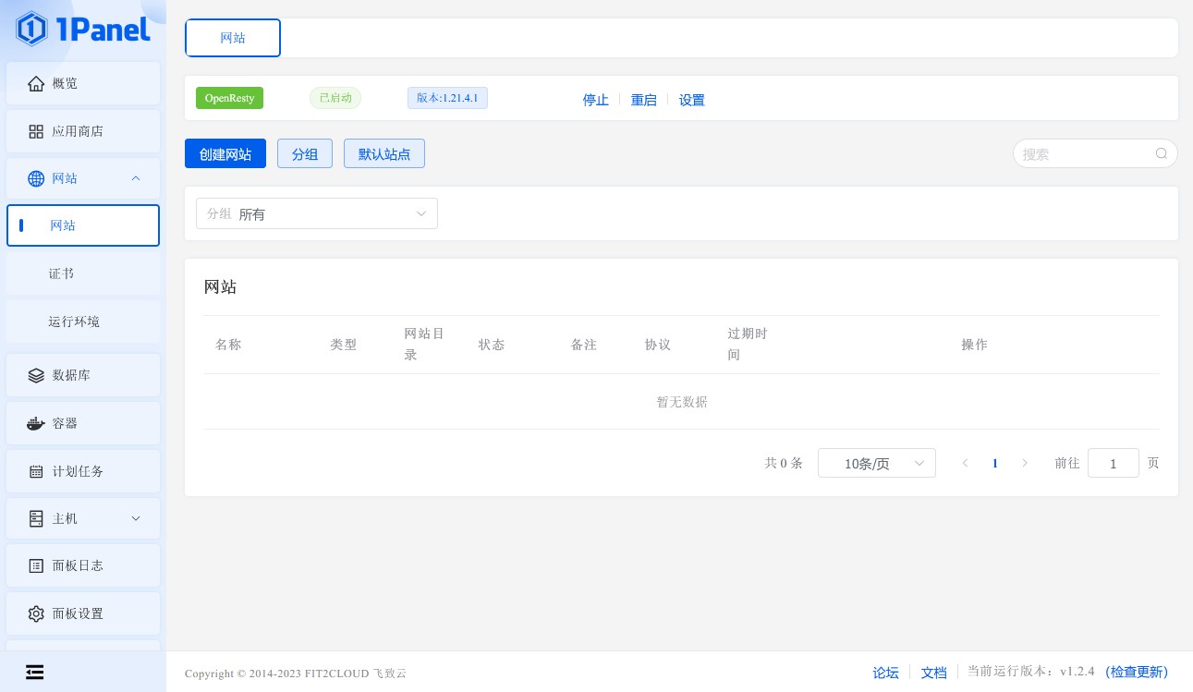Viewport: 1193px width, 692px height.
Task: Expand the 主机 sidebar menu chevron
Action: coord(136,519)
